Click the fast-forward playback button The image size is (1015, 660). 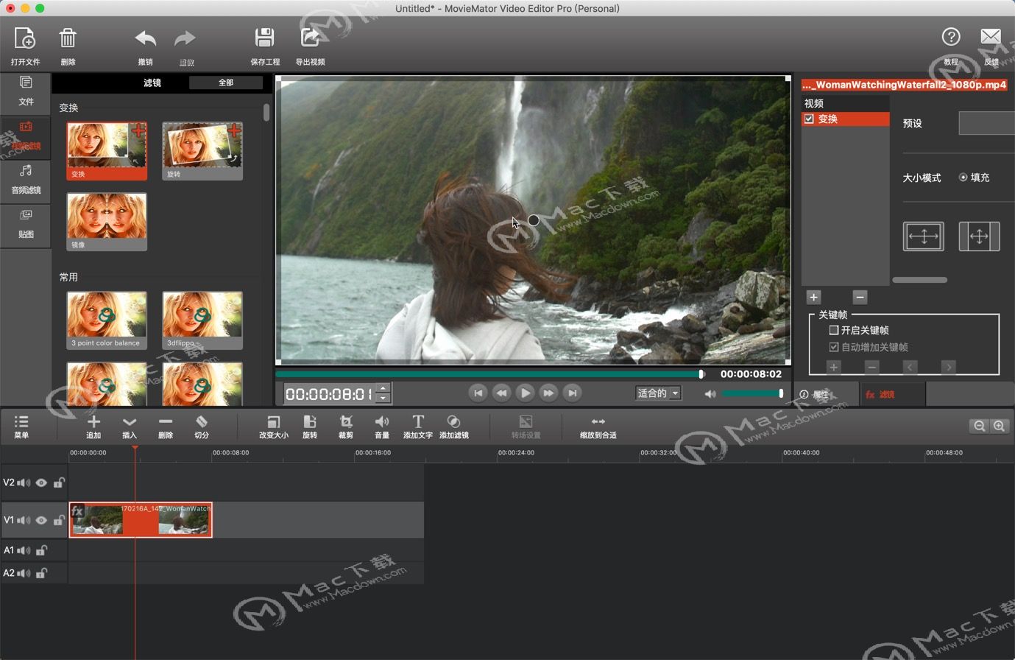(x=548, y=393)
